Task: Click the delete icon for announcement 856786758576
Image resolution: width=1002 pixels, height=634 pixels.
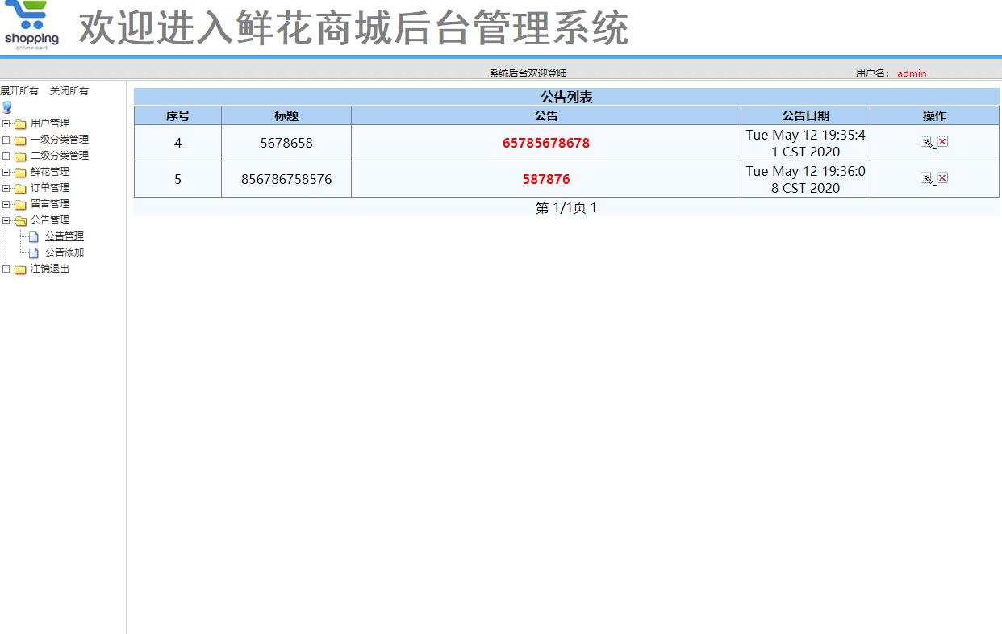Action: point(941,178)
